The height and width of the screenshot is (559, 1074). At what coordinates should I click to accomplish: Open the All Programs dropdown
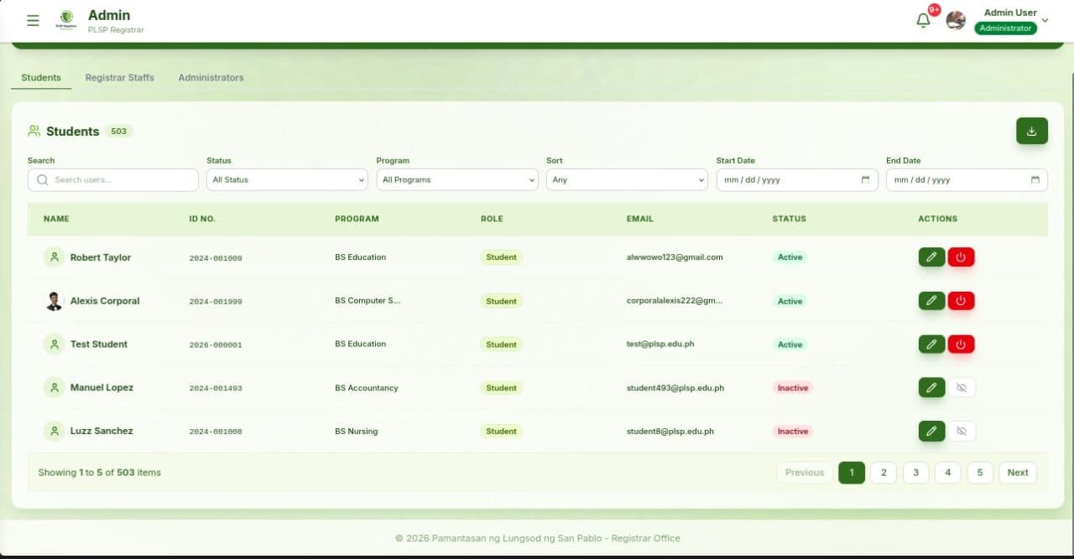tap(457, 179)
